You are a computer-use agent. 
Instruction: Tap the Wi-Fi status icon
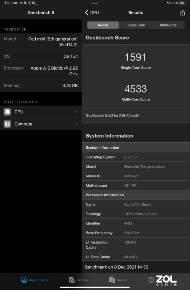pyautogui.click(x=169, y=3)
